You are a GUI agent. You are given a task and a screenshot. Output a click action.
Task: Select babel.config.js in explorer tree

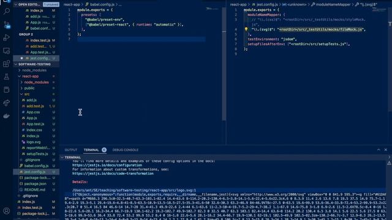pyautogui.click(x=36, y=166)
